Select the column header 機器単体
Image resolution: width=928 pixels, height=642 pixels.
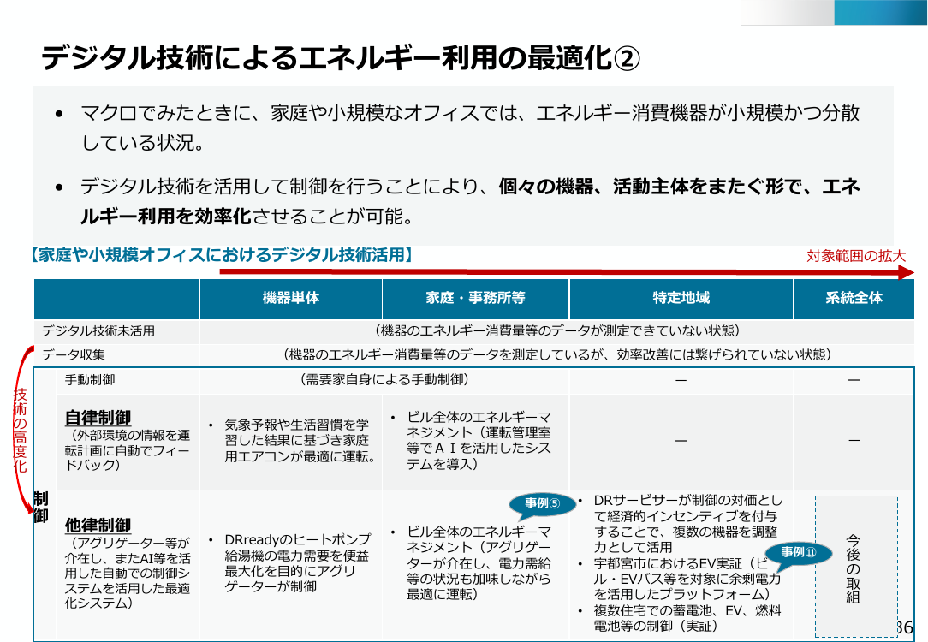(x=290, y=298)
